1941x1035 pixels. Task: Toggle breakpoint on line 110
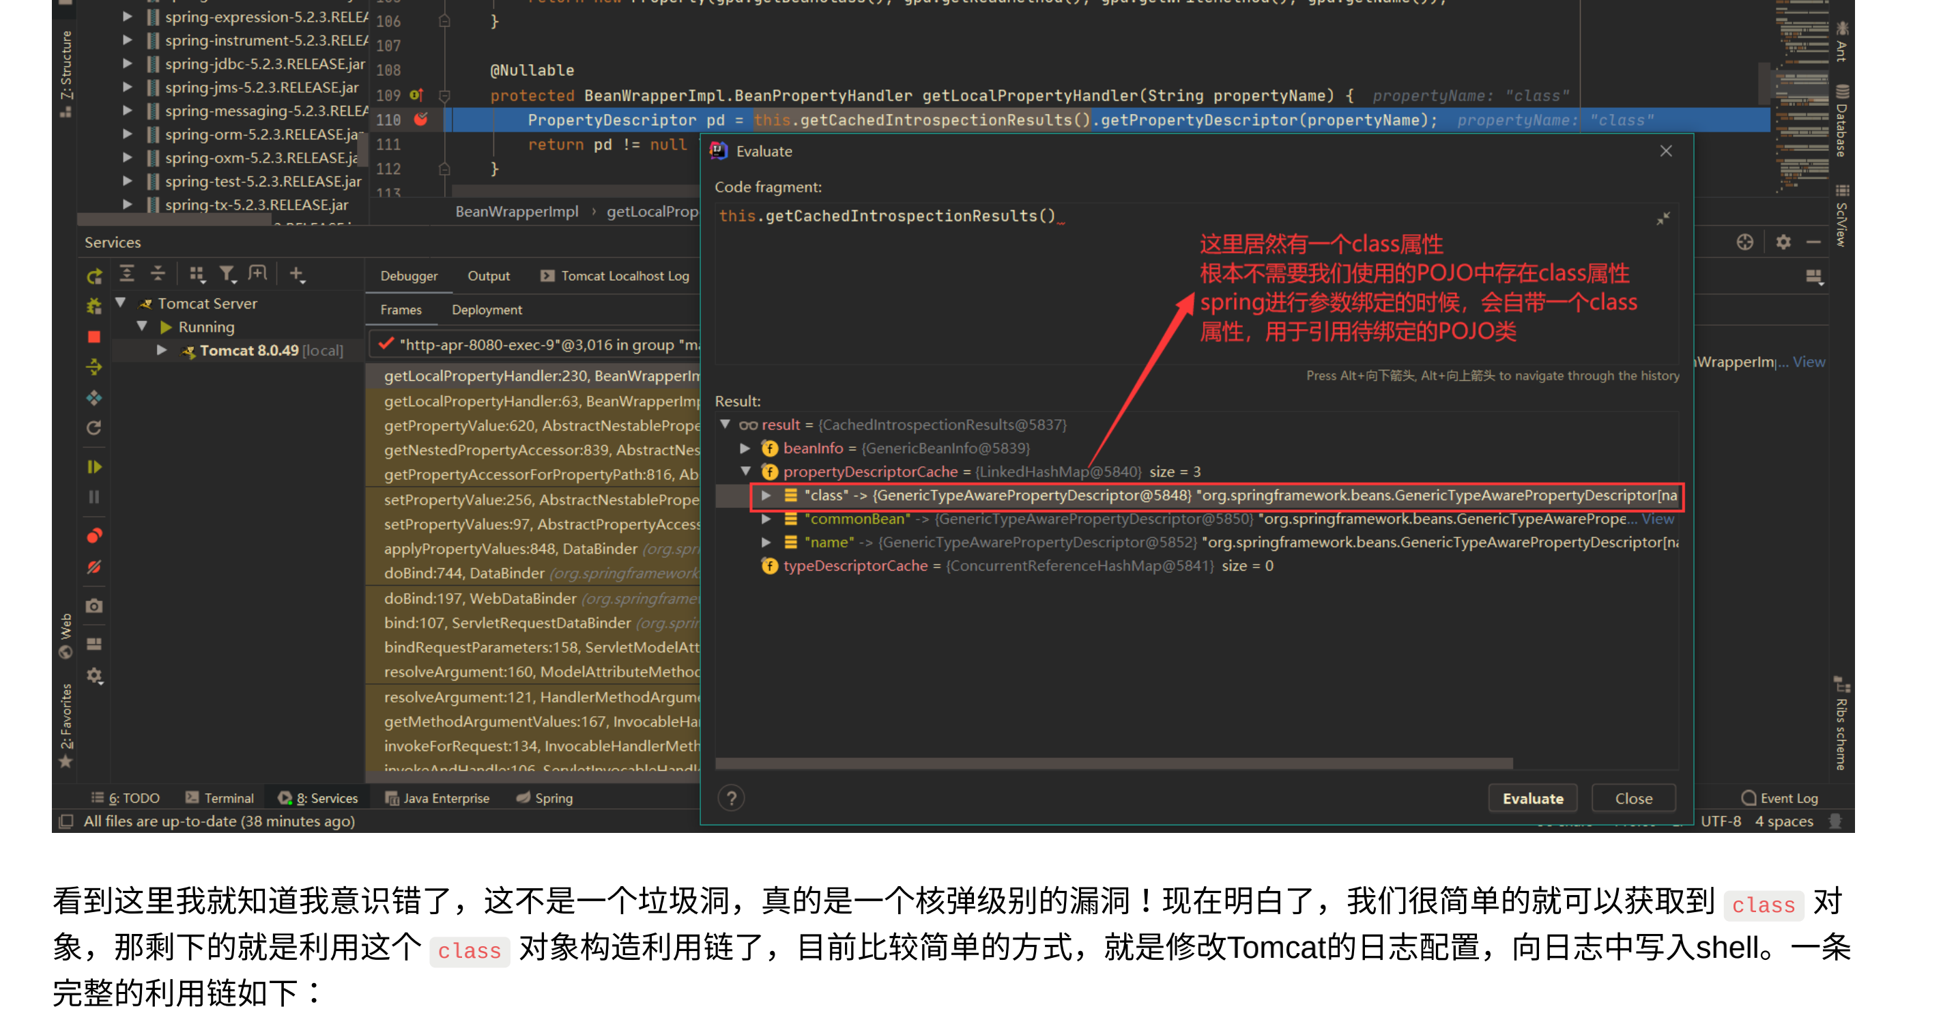tap(420, 120)
